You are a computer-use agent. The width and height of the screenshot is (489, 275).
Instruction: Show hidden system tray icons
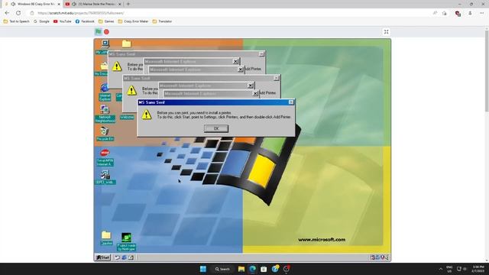click(441, 269)
